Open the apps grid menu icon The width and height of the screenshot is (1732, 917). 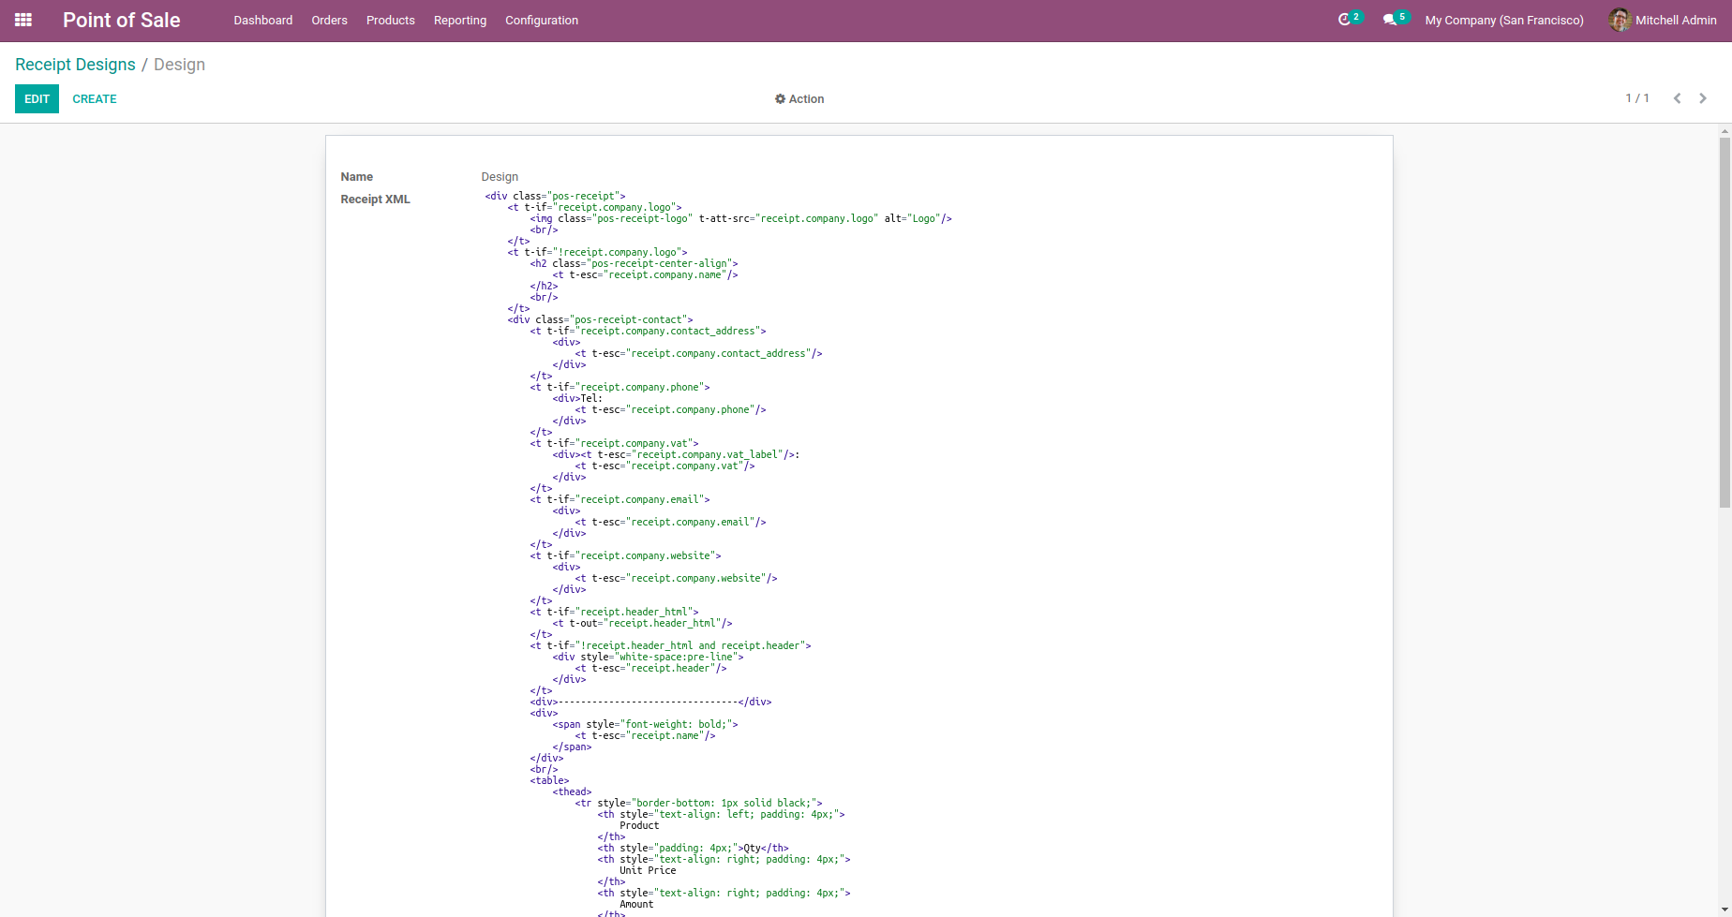(x=23, y=20)
